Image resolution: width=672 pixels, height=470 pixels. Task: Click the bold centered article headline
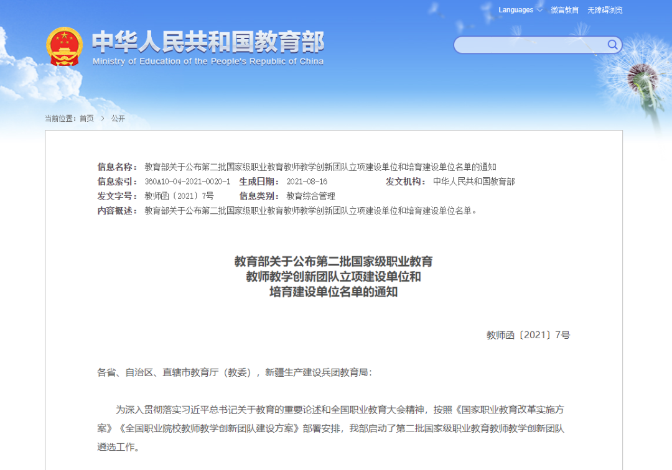334,276
